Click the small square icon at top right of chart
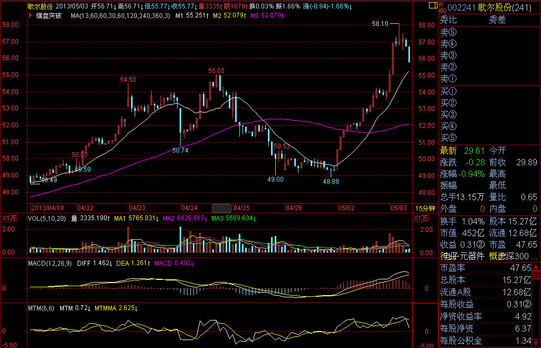 432,5
